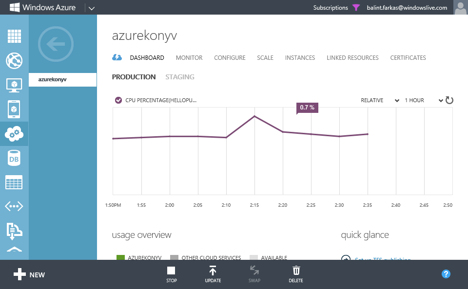
Task: Open Networks angle-bracket icon in sidebar
Action: coord(14,206)
